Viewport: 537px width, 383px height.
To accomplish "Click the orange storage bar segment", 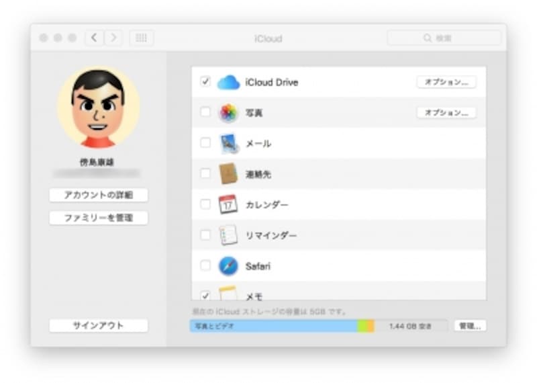I will 371,326.
